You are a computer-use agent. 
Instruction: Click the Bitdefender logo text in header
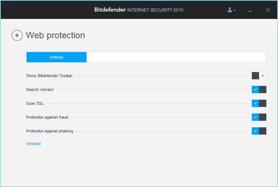tap(110, 10)
